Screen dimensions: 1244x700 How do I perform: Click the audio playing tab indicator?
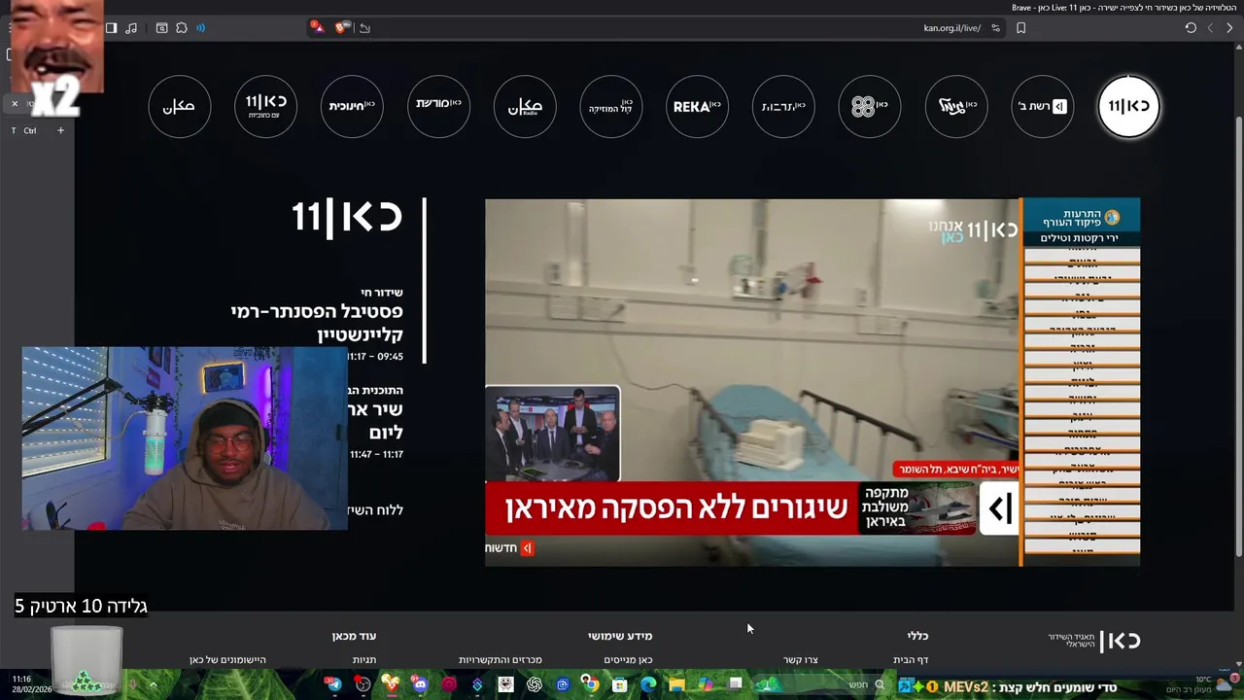201,28
